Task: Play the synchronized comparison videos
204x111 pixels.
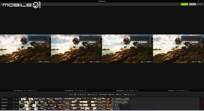Action: 75,95
